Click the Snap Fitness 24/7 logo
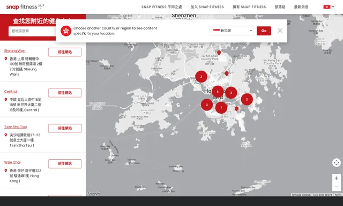Image resolution: width=343 pixels, height=206 pixels. click(x=25, y=7)
